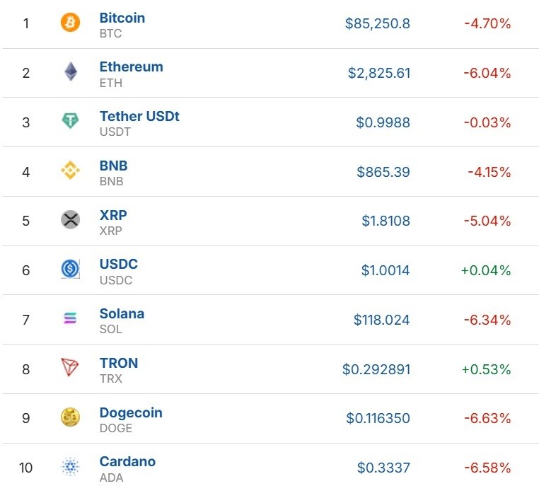This screenshot has width=539, height=486.
Task: Open the Dogecoin name link
Action: pyautogui.click(x=131, y=412)
